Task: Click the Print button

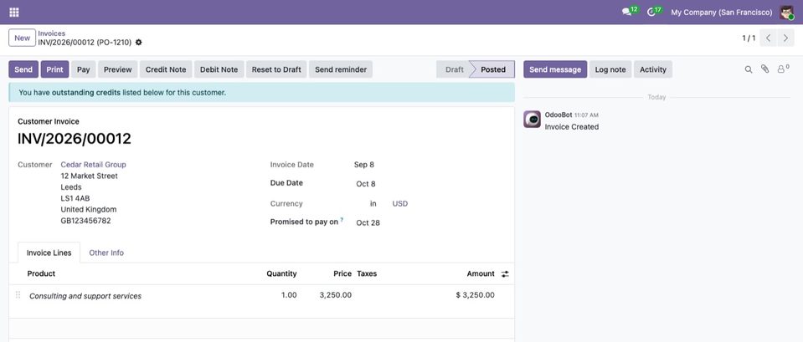Action: tap(54, 69)
